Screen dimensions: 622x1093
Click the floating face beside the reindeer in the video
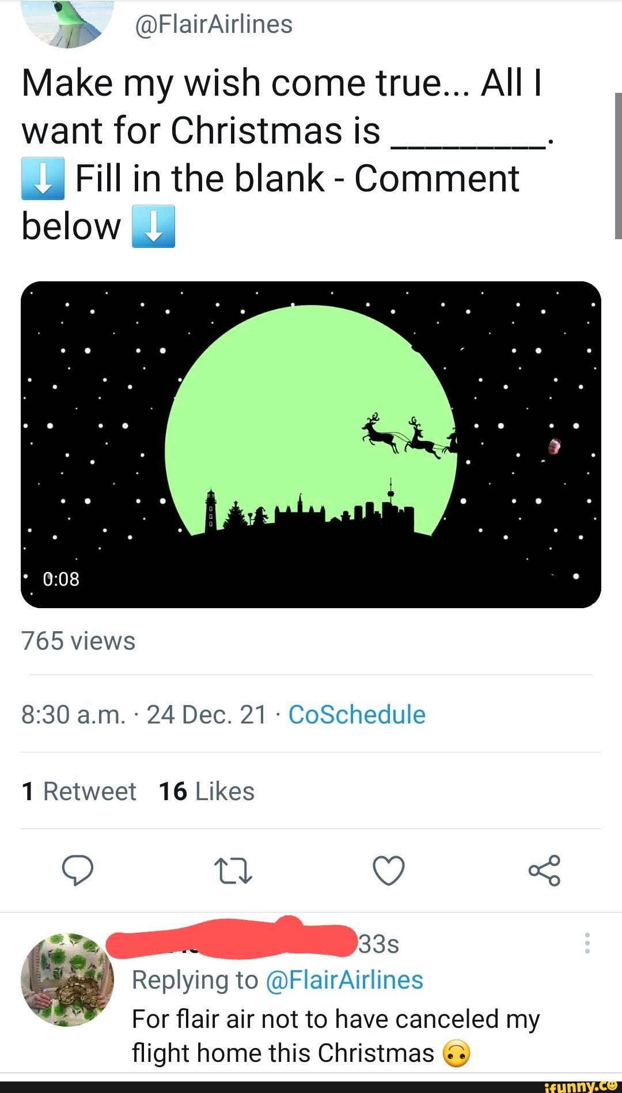pos(553,446)
